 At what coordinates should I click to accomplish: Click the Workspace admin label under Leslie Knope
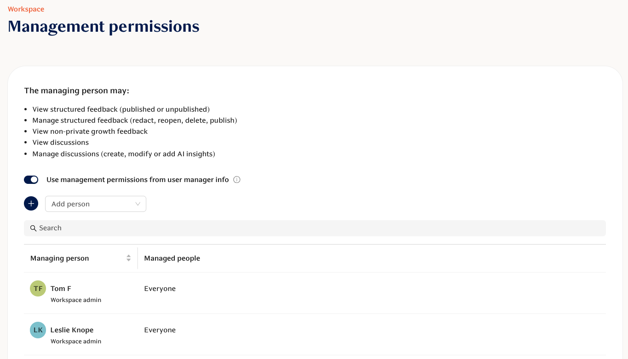pyautogui.click(x=76, y=342)
